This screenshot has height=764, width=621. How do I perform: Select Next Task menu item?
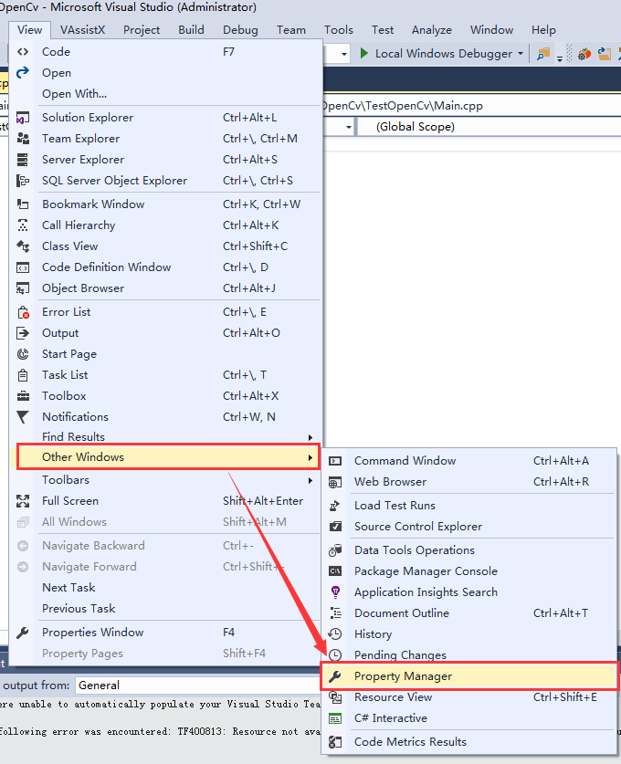pos(164,588)
